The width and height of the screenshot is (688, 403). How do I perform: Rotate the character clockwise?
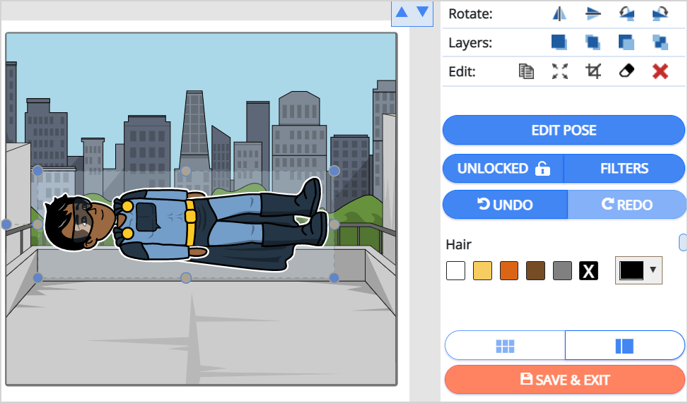[x=660, y=13]
